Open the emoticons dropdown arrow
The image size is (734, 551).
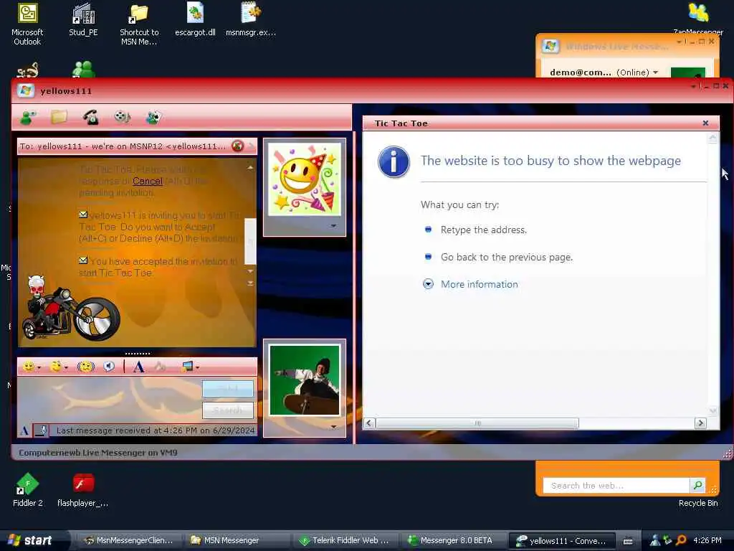tap(39, 367)
